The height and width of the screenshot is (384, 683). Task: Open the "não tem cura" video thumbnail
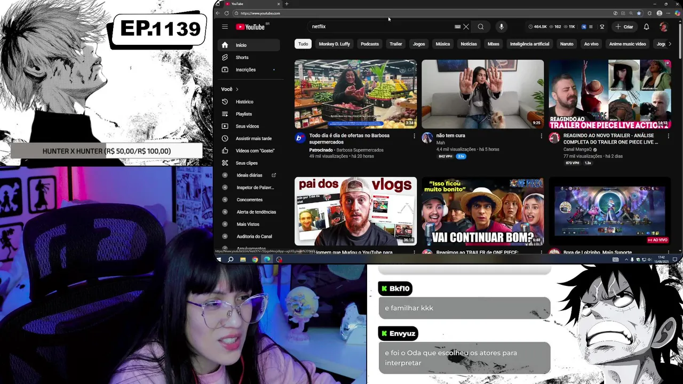pos(482,94)
